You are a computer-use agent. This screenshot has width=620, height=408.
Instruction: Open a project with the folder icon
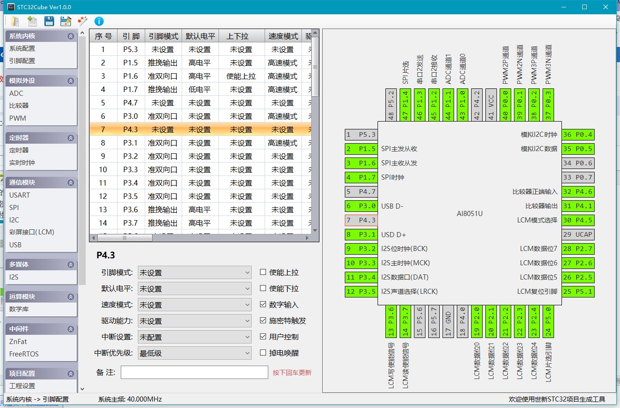click(x=15, y=21)
